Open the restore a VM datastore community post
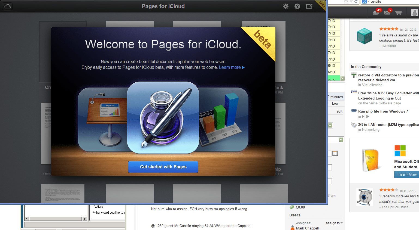The image size is (419, 230). (x=388, y=77)
